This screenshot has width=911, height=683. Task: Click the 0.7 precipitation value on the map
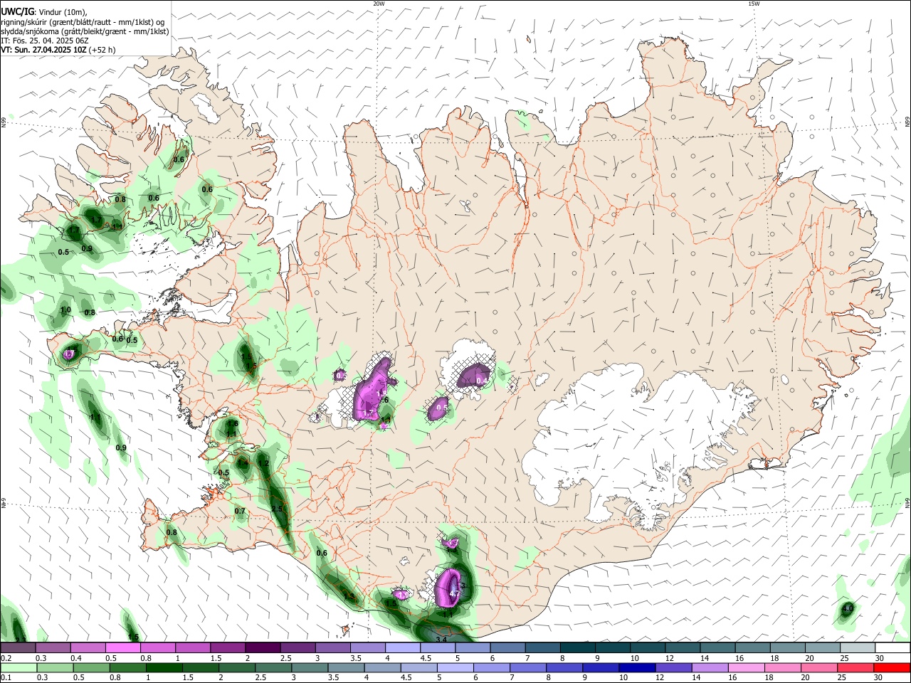point(240,511)
